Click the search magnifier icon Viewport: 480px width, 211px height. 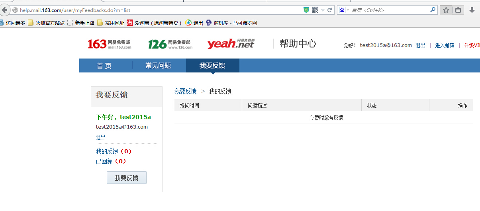433,10
